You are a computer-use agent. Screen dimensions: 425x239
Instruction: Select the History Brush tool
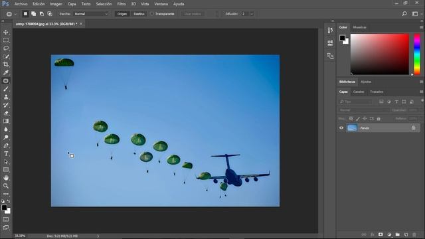coord(6,105)
